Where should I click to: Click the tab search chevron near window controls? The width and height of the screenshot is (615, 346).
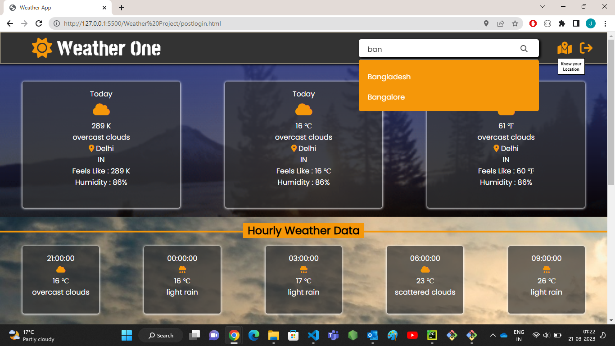point(542,6)
